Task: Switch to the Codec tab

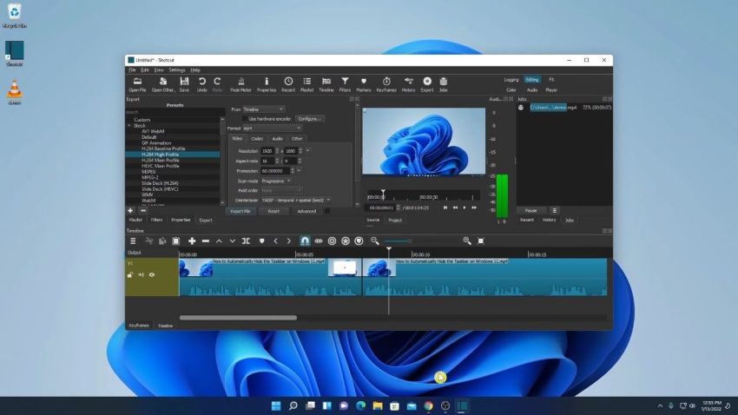Action: click(x=257, y=139)
